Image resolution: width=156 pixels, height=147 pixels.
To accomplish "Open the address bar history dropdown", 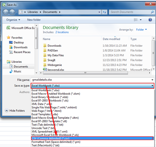I will pyautogui.click(x=99, y=12).
